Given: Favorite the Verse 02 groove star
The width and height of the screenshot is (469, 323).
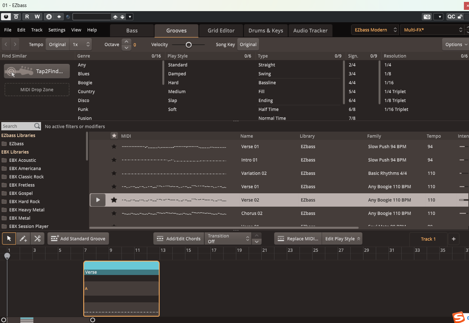Looking at the screenshot, I should point(114,200).
